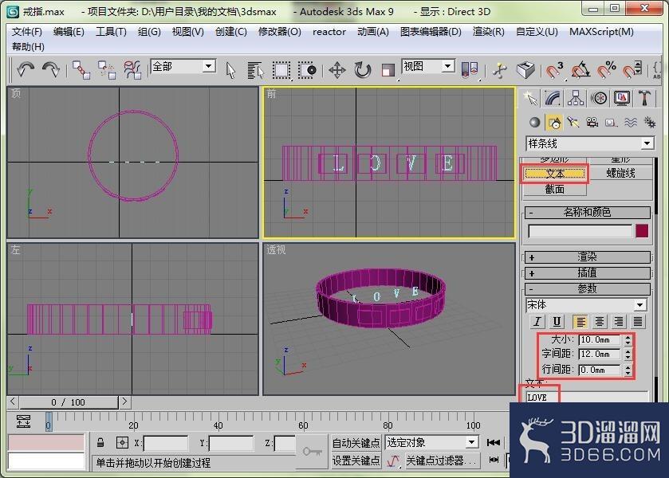Collapse the 参数 rollout
Screen dimensions: 669x478
[x=587, y=288]
